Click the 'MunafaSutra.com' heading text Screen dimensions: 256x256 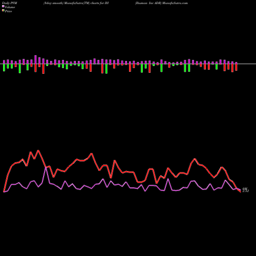point(175,3)
